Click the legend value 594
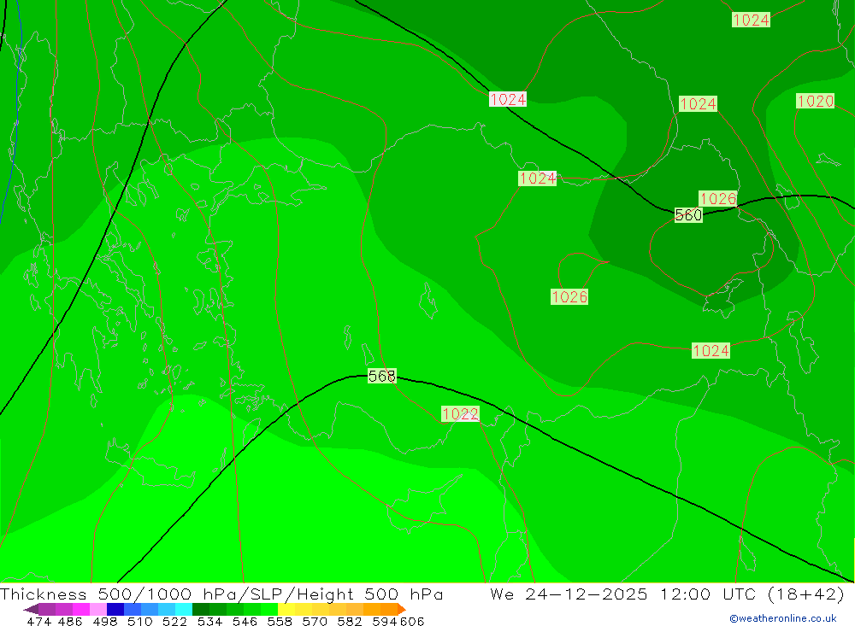 pos(385,621)
